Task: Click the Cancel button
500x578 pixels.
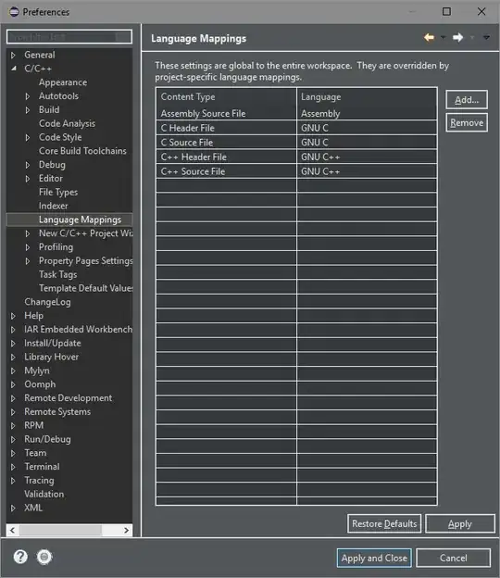Action: point(453,559)
